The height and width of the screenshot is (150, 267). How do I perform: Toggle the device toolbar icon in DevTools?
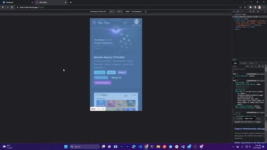click(x=238, y=12)
